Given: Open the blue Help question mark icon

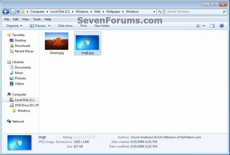Looking at the screenshot, I should (x=222, y=26).
